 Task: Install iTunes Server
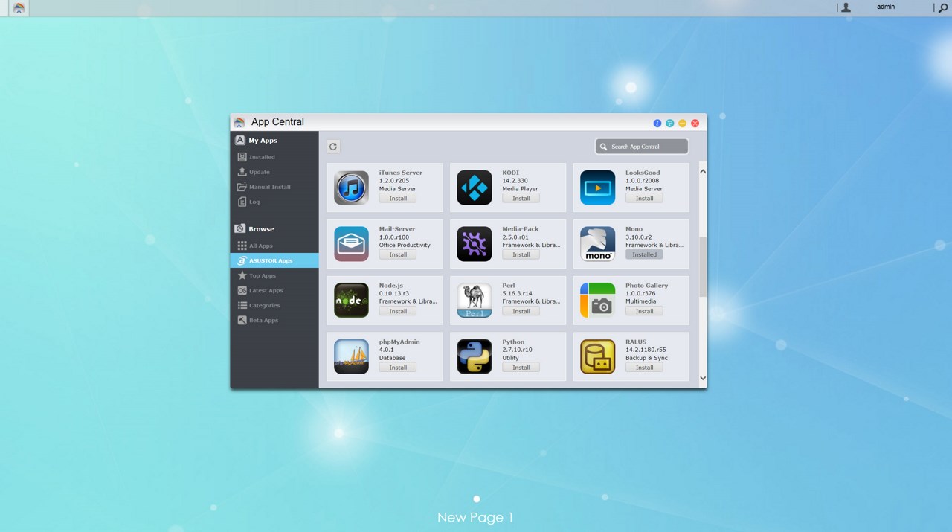tap(398, 199)
